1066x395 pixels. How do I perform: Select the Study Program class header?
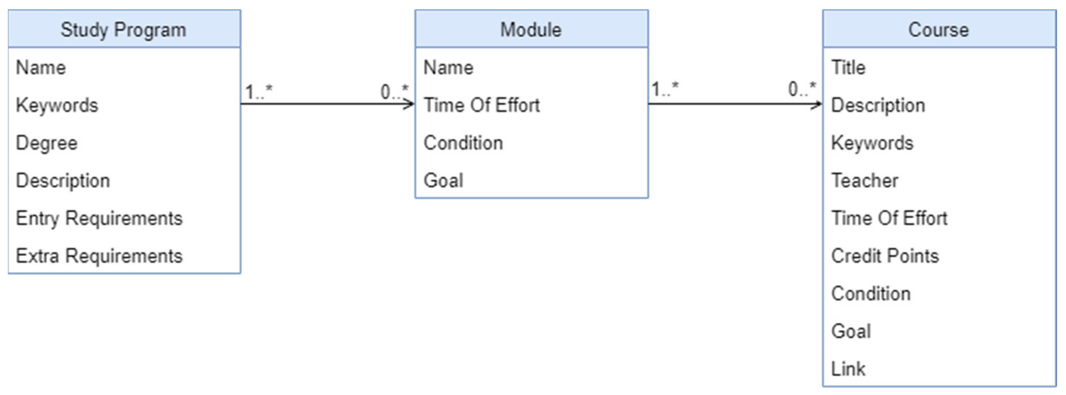tap(123, 30)
